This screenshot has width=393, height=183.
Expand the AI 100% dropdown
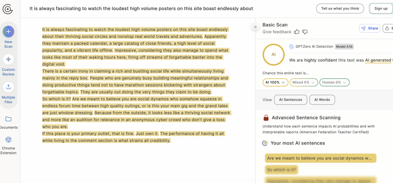click(275, 83)
